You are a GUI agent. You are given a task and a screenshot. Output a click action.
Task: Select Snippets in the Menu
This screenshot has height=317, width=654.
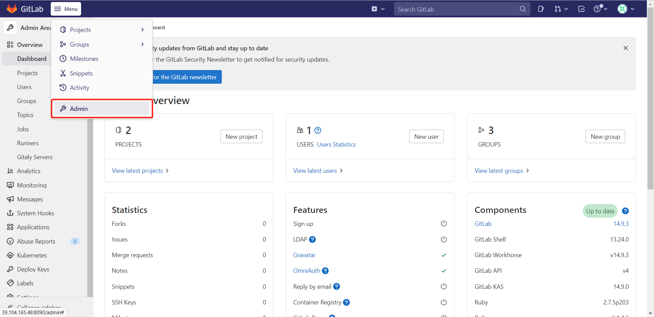click(x=102, y=73)
